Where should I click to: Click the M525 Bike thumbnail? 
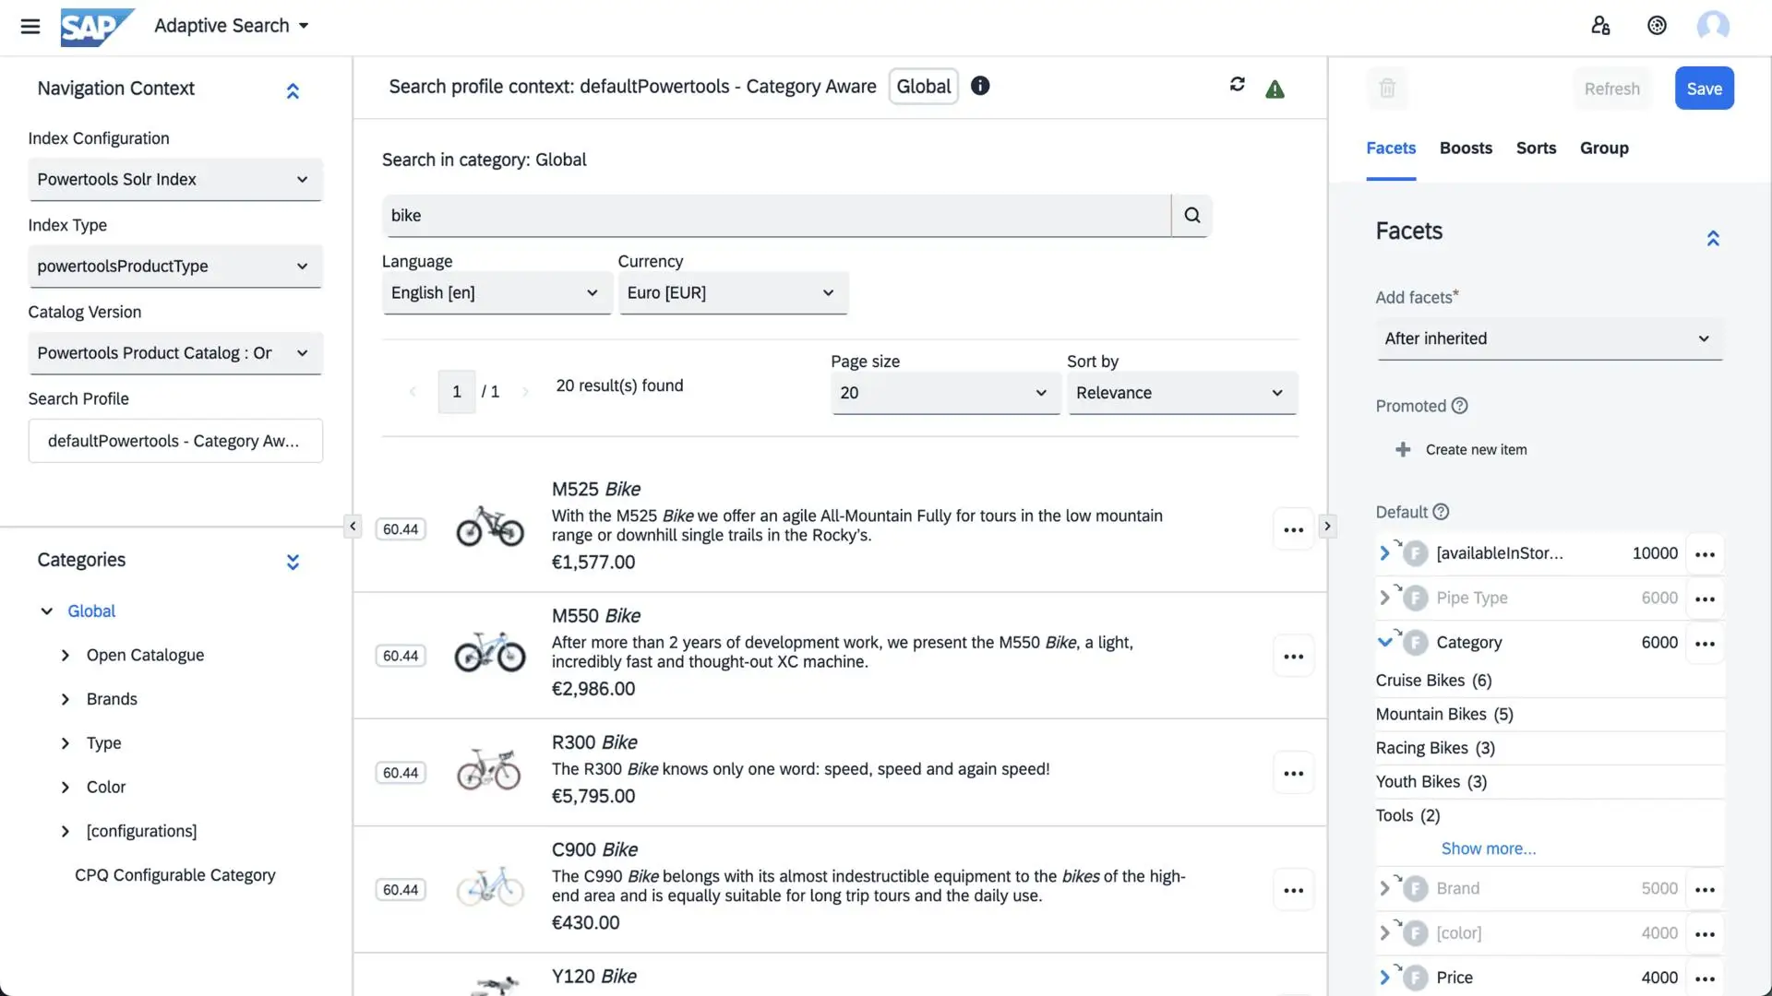pyautogui.click(x=490, y=527)
